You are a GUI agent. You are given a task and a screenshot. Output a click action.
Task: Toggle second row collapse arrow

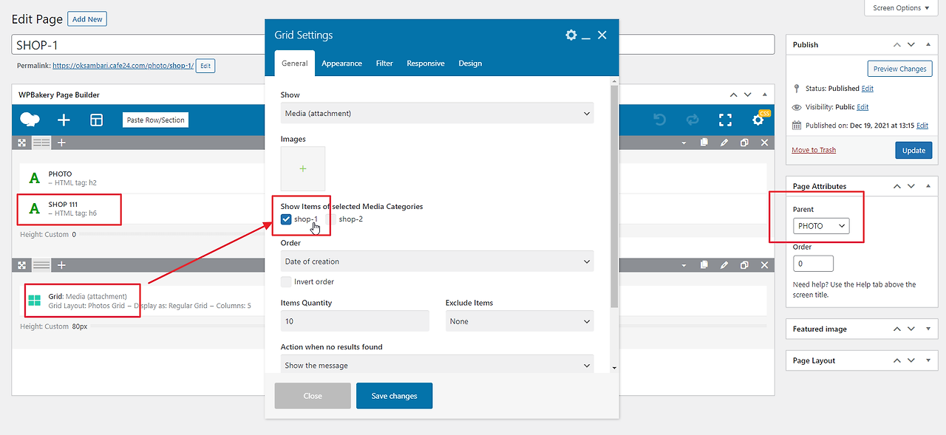[x=684, y=264]
